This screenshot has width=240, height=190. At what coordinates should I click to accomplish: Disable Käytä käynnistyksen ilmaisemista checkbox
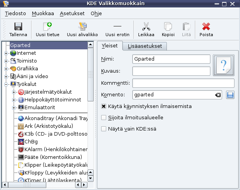tap(103, 106)
